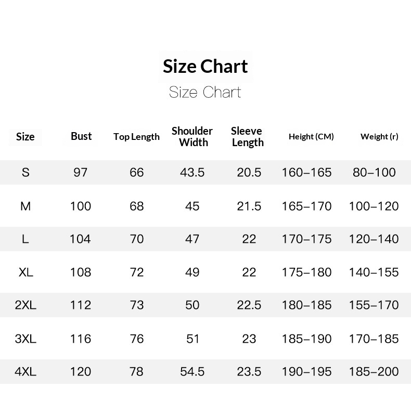Click the thin Size Chart subtitle
The height and width of the screenshot is (414, 411).
click(x=205, y=93)
